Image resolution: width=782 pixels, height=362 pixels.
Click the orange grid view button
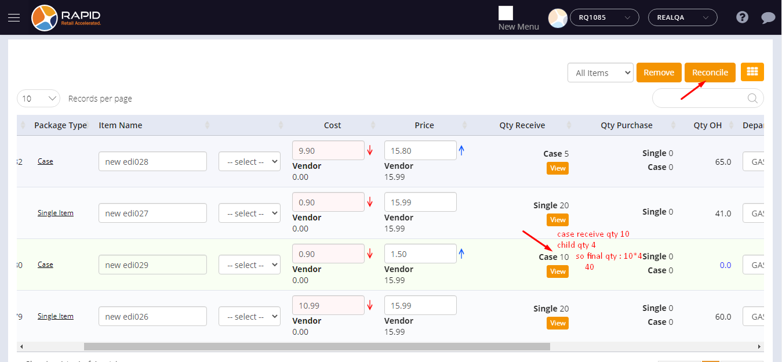click(752, 72)
